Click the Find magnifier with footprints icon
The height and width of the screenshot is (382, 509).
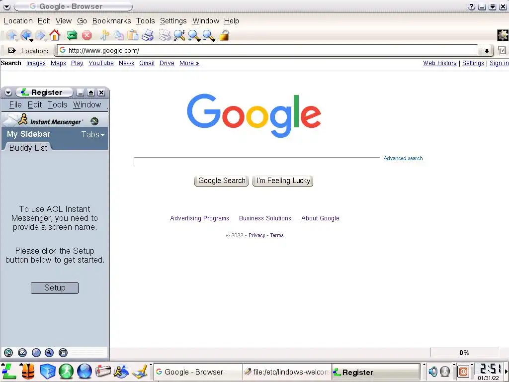click(179, 35)
